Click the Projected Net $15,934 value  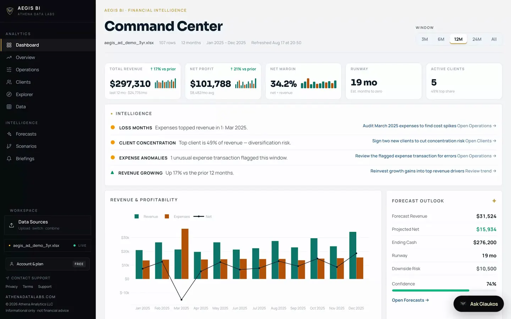(x=486, y=229)
